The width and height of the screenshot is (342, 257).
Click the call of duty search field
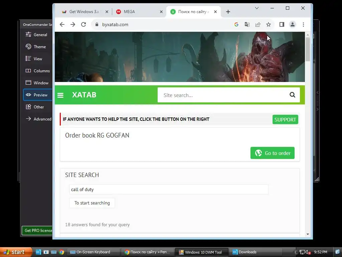(x=169, y=189)
